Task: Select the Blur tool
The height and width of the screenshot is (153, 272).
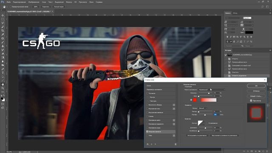Action: (x=3, y=61)
